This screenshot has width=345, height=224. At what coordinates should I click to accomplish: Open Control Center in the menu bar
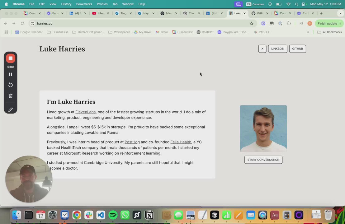click(x=304, y=4)
